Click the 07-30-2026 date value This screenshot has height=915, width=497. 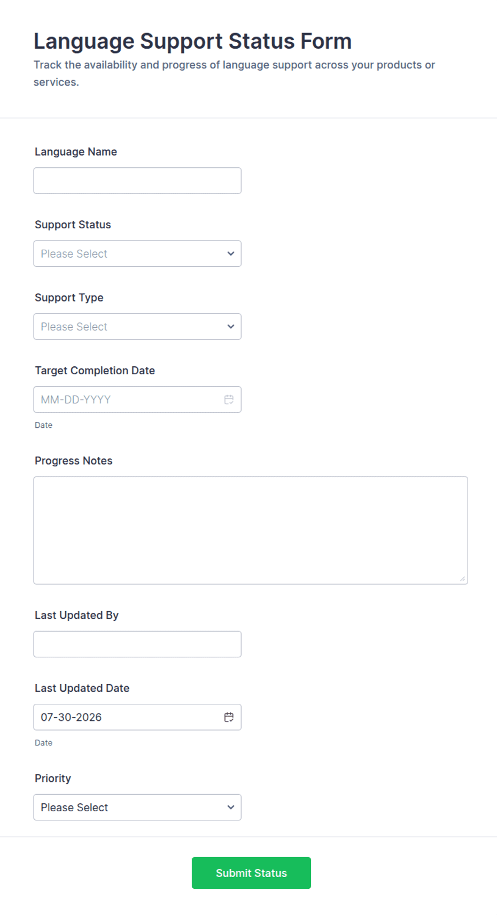(71, 717)
